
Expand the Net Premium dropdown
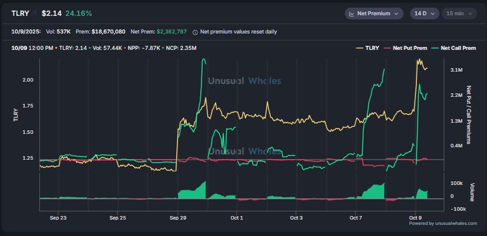tap(374, 13)
